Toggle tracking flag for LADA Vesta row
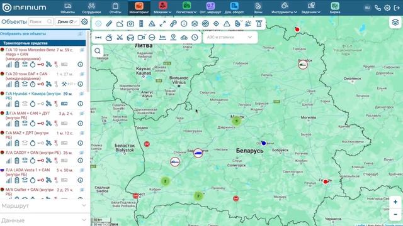Screen dimensions: 403x226 [82, 170]
